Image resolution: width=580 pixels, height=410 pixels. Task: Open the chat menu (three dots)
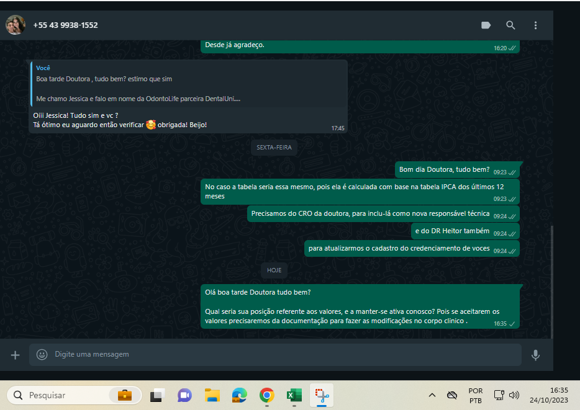pyautogui.click(x=535, y=25)
